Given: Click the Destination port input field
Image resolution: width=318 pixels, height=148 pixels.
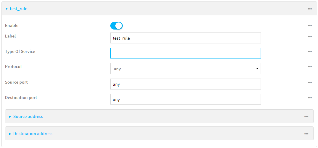Looking at the screenshot, I should pyautogui.click(x=185, y=100).
